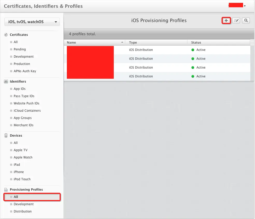
Task: Show iPod Touch devices
Action: 22,179
